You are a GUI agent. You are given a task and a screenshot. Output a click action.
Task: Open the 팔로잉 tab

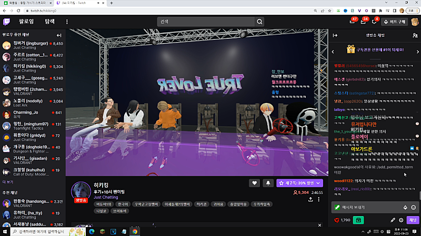[26, 22]
